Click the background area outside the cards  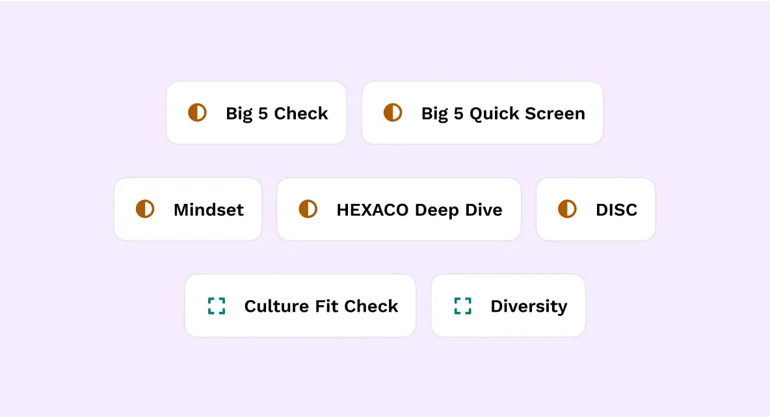(65, 377)
